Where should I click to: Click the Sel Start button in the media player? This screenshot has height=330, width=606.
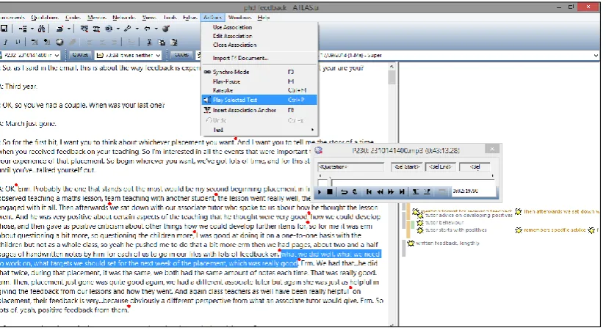(x=407, y=166)
